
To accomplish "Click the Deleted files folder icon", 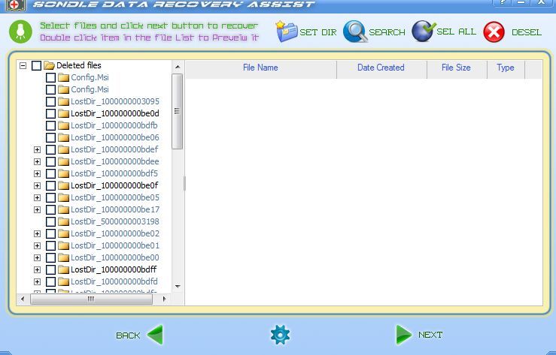I will coord(50,65).
